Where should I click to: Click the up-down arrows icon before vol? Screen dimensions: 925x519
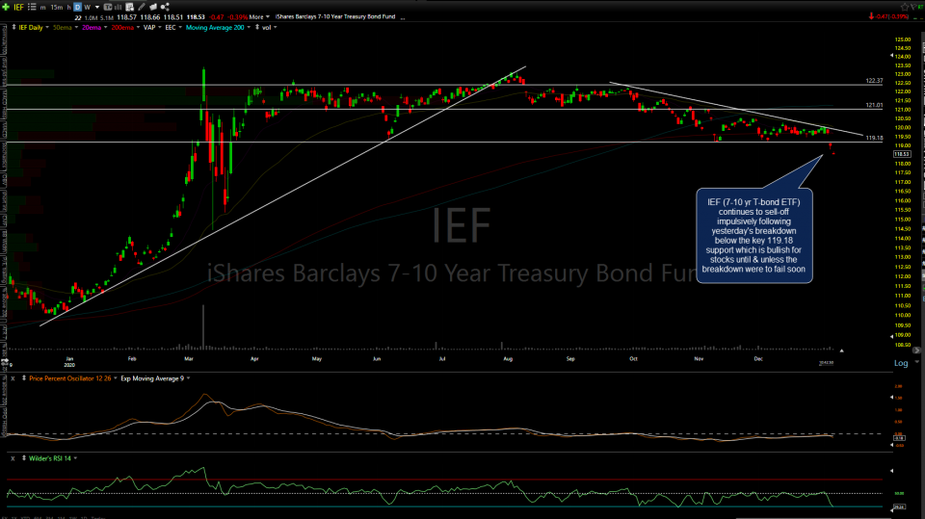tap(257, 27)
